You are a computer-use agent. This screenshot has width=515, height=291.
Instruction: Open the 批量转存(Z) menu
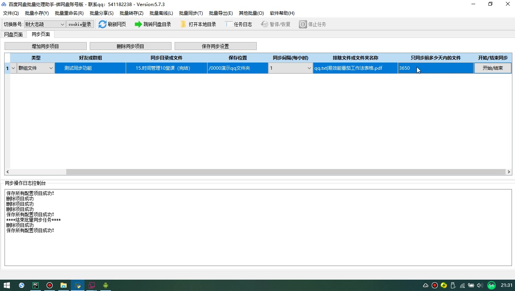coord(131,13)
